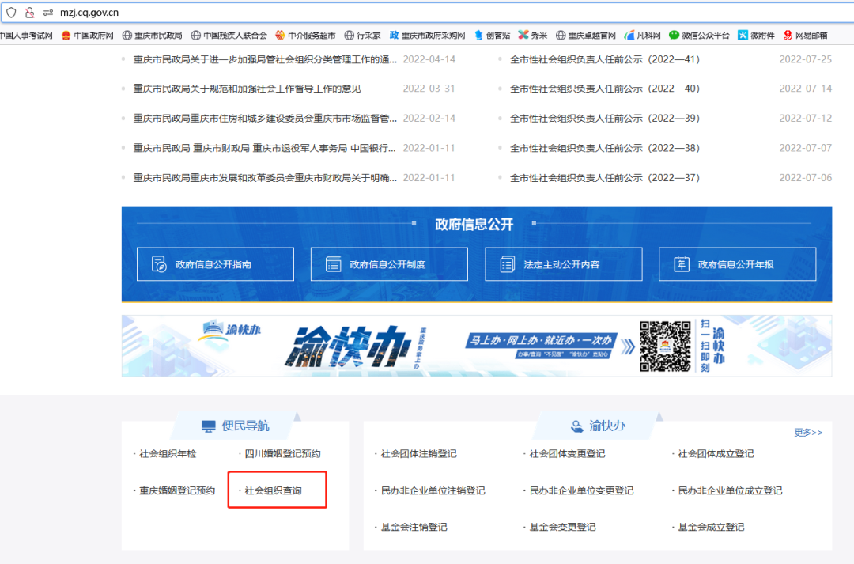The image size is (854, 564).
Task: Open 创客贴 bookmark
Action: (492, 36)
